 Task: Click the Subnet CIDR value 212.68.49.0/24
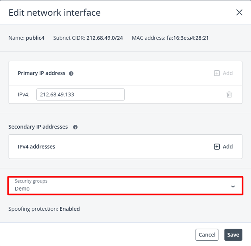(x=105, y=38)
